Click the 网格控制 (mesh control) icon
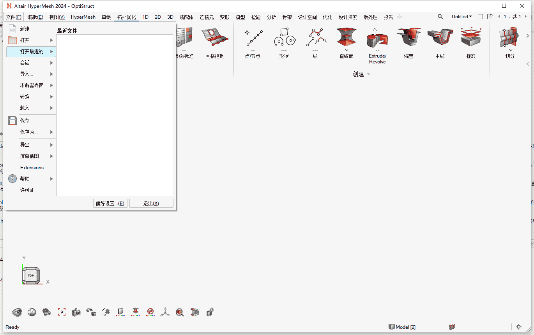 [x=215, y=38]
